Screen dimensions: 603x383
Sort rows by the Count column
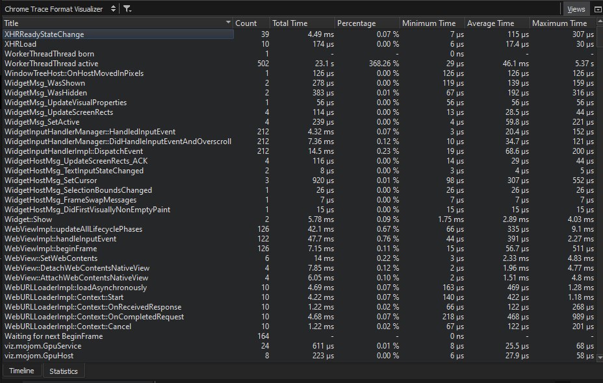point(248,23)
